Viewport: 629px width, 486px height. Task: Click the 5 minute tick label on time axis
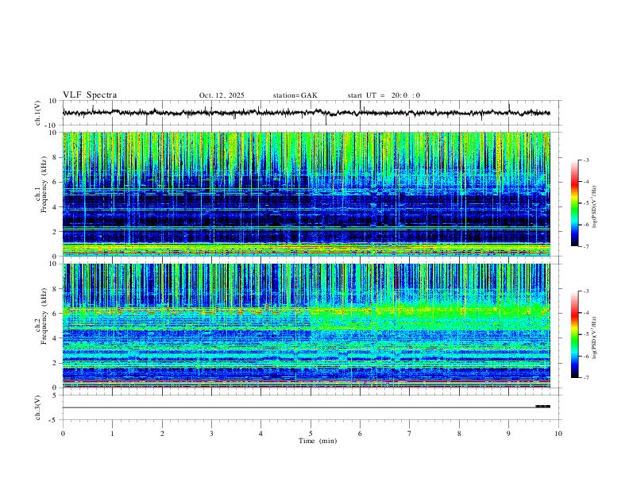pyautogui.click(x=311, y=434)
